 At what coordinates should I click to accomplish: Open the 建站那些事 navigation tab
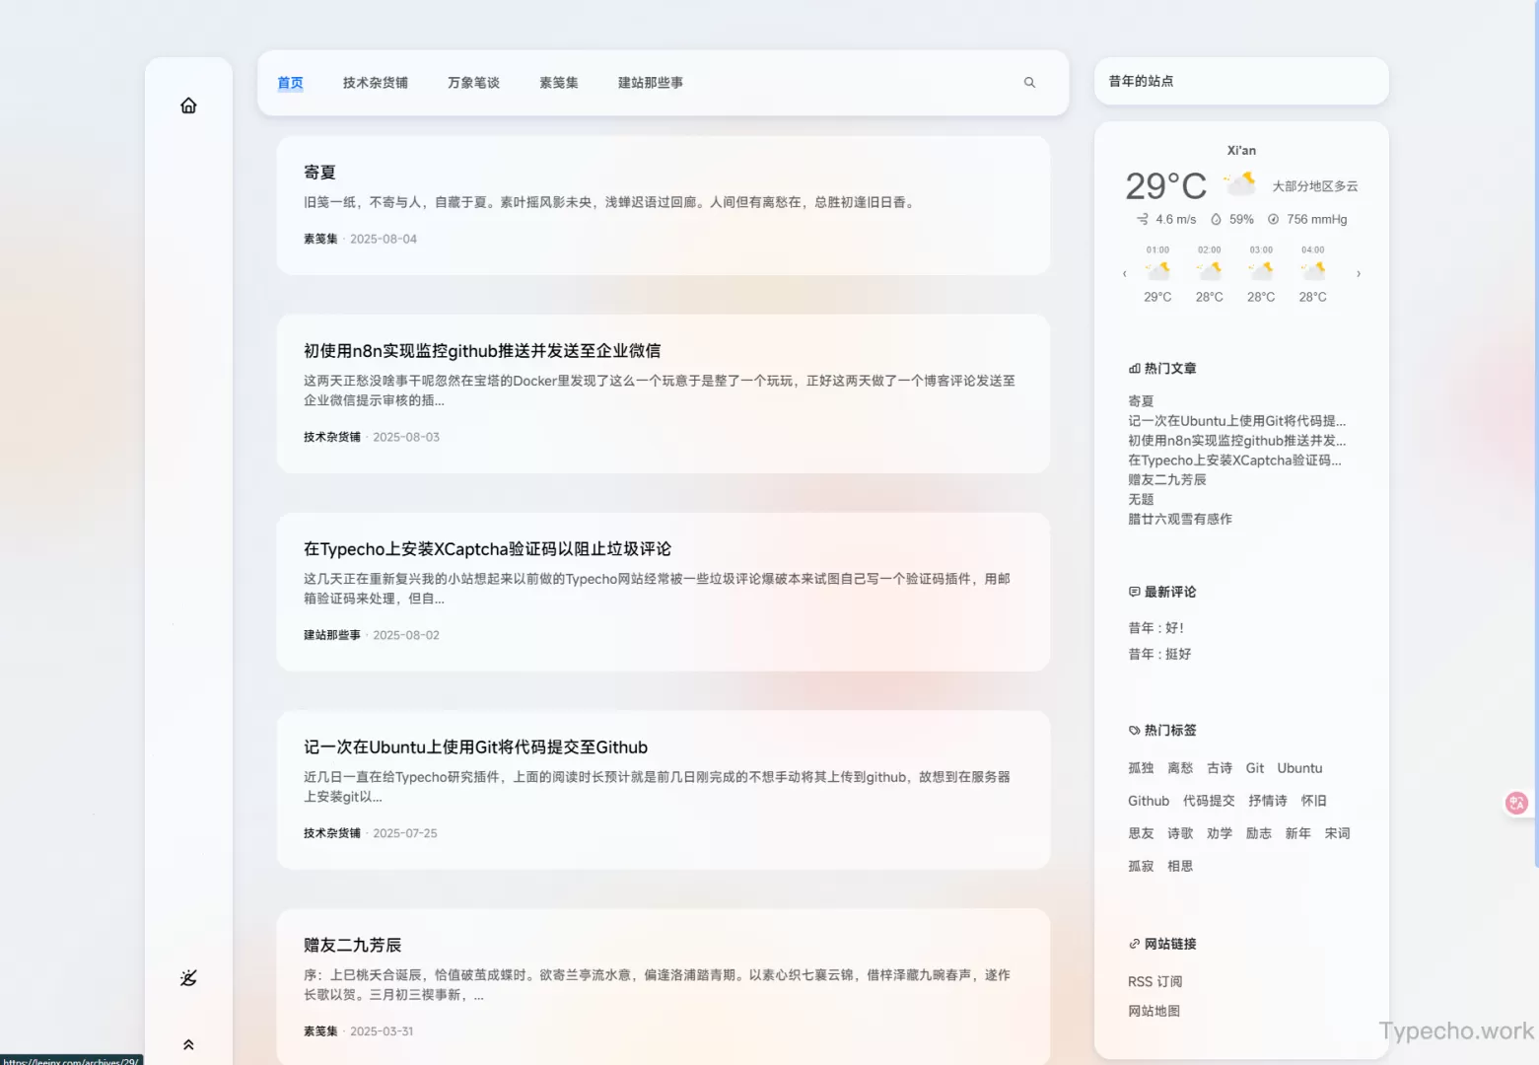[x=650, y=83]
